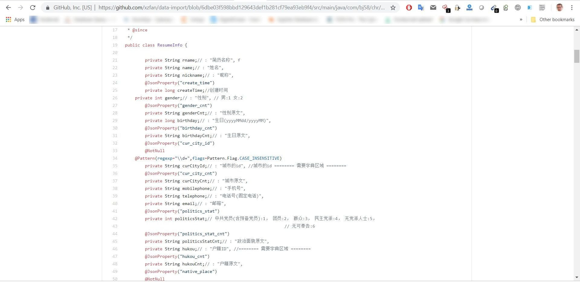Click the scrollbar up arrow
This screenshot has width=580, height=282.
pos(577,30)
